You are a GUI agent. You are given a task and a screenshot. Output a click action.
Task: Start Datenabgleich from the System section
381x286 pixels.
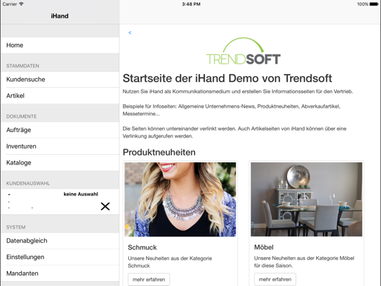[60, 241]
